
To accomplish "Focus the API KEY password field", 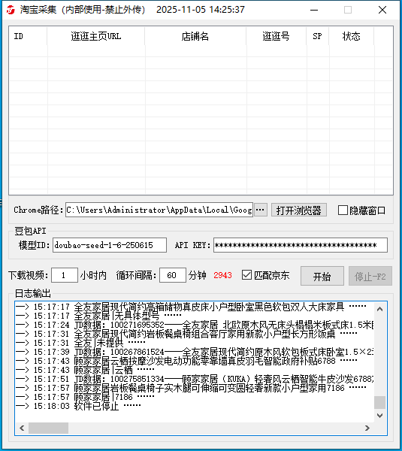I will [301, 245].
